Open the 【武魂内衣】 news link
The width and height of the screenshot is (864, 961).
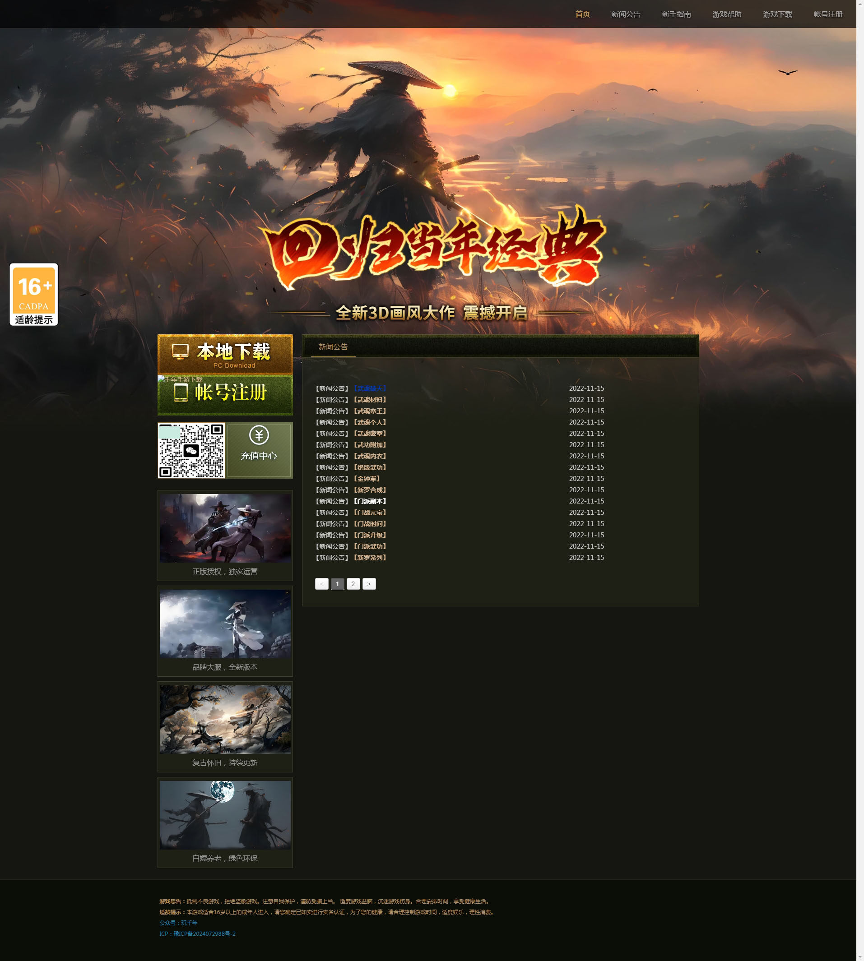tap(370, 456)
